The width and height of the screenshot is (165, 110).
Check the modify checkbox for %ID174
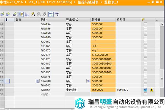[x=145, y=55]
